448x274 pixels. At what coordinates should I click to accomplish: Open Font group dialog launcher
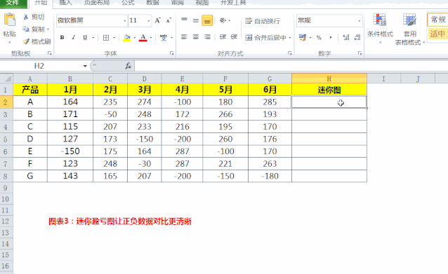click(x=172, y=53)
